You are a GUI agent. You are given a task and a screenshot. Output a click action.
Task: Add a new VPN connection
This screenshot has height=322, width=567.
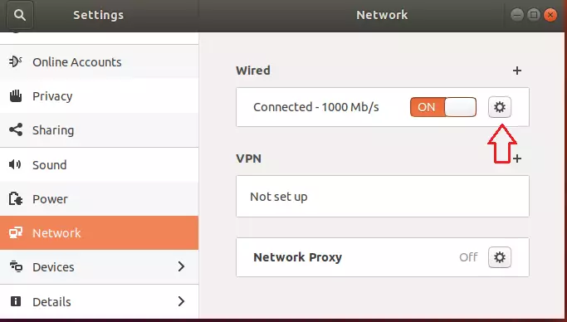[x=517, y=159]
